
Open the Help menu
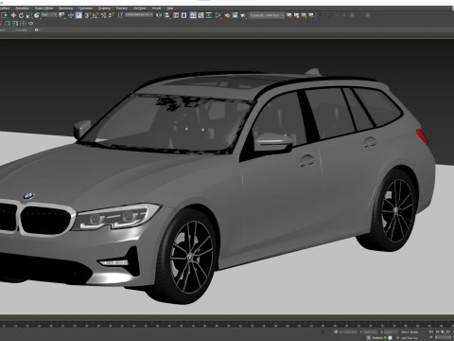click(x=170, y=9)
